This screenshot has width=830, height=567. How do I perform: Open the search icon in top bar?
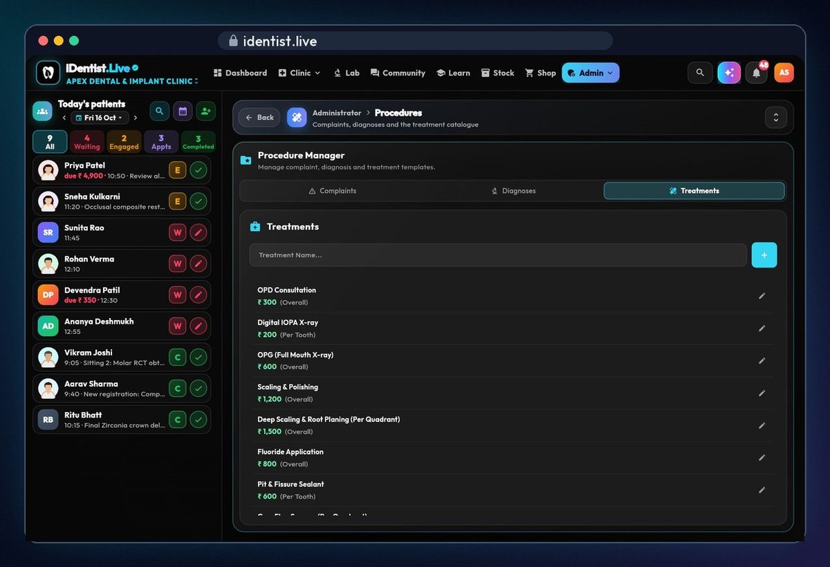tap(700, 73)
